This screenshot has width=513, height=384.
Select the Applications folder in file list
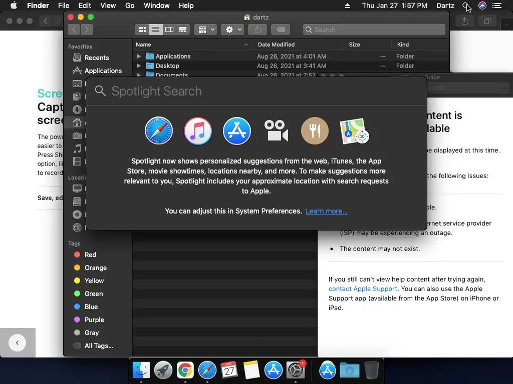(291, 56)
